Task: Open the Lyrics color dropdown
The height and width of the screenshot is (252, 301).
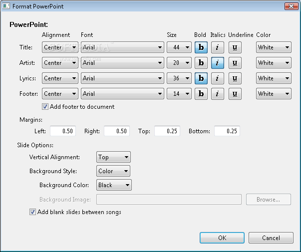Action: [x=274, y=78]
